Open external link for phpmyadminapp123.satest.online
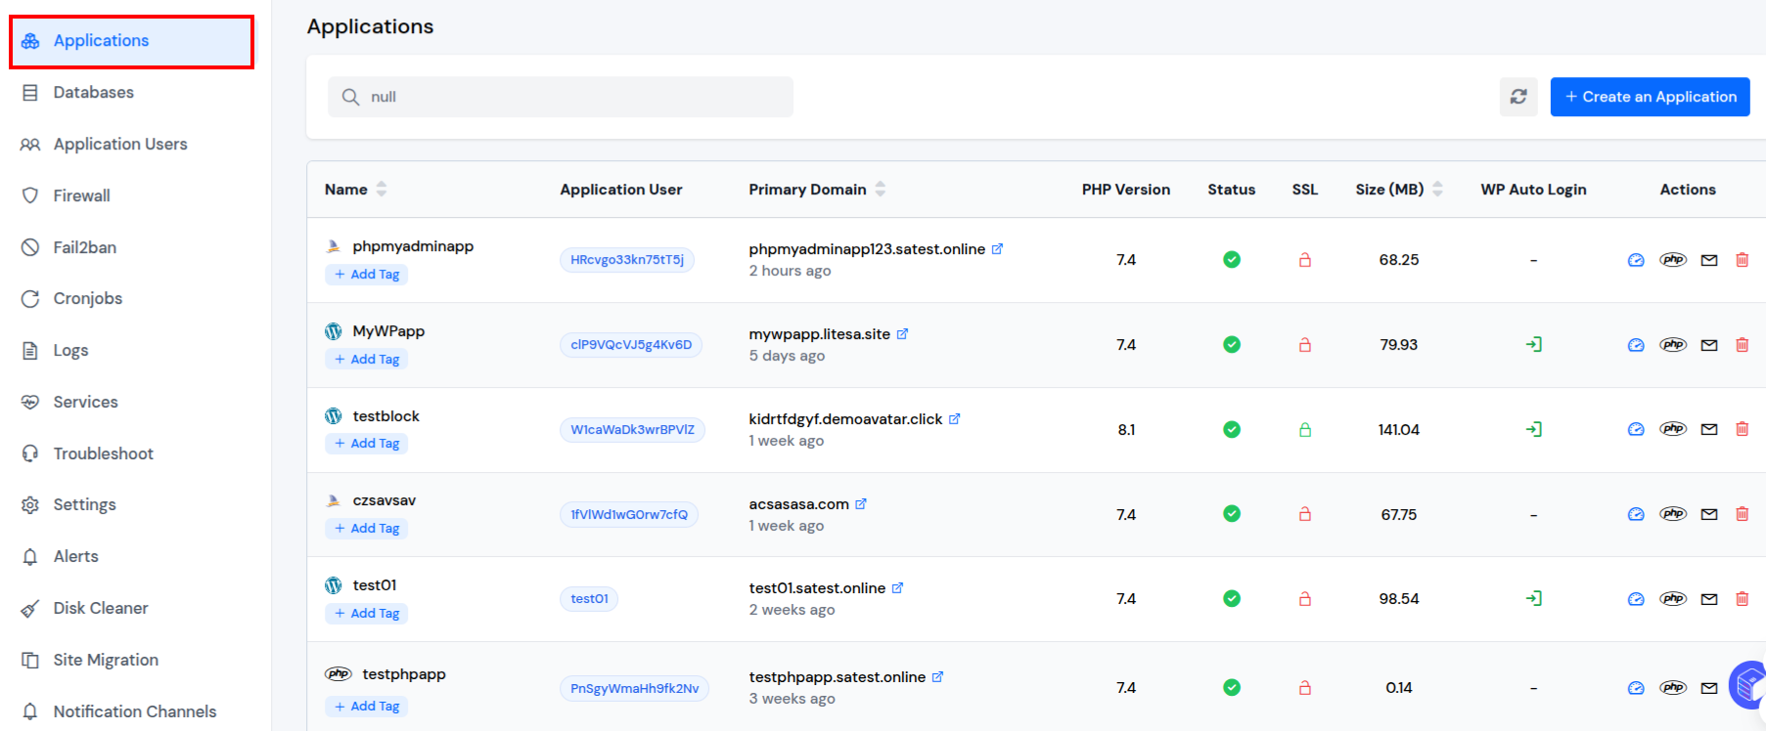1766x731 pixels. click(x=997, y=249)
